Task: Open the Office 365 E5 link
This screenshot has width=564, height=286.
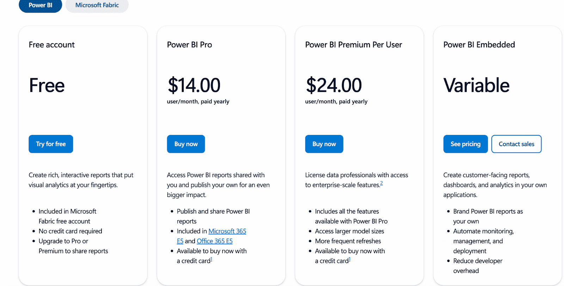Action: tap(215, 241)
